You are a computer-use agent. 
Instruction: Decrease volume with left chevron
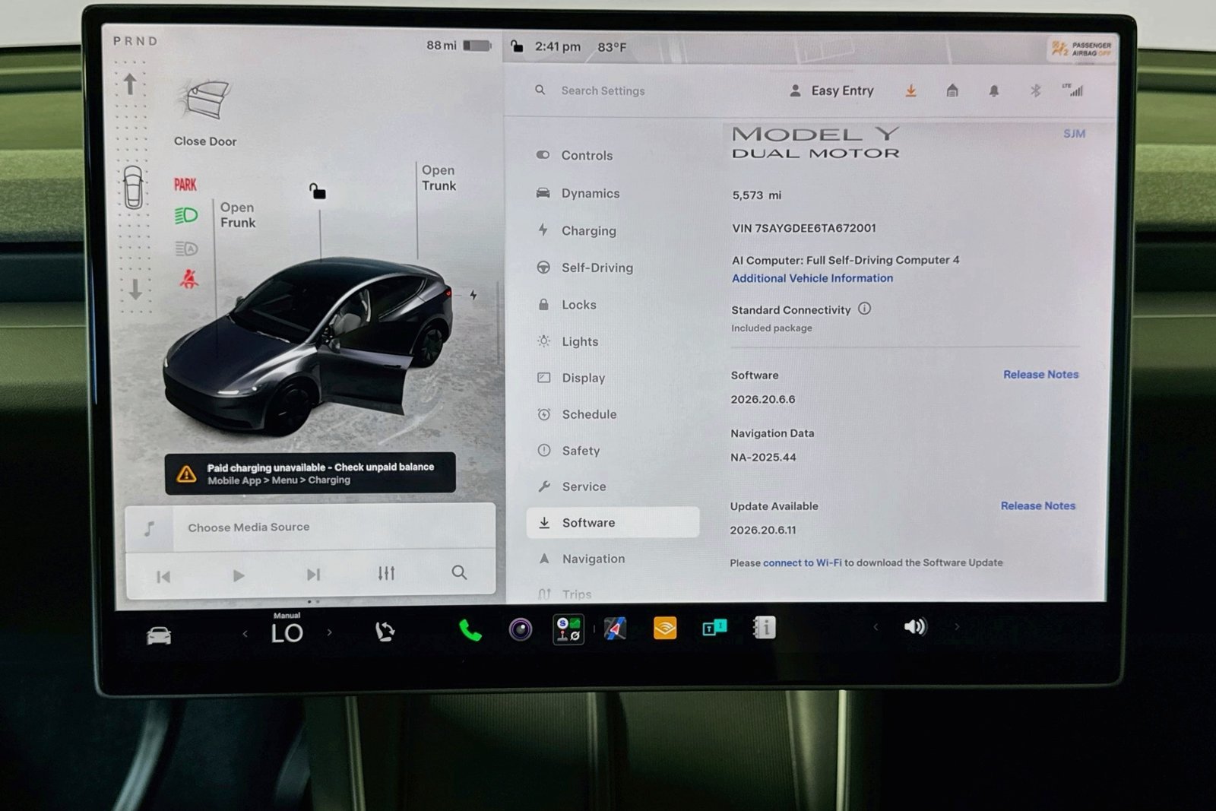click(876, 627)
